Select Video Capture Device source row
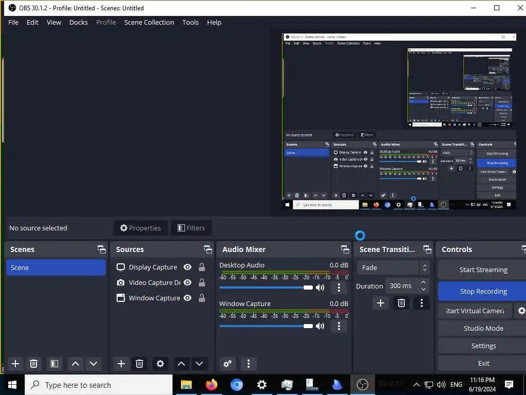The image size is (526, 395). tap(155, 282)
